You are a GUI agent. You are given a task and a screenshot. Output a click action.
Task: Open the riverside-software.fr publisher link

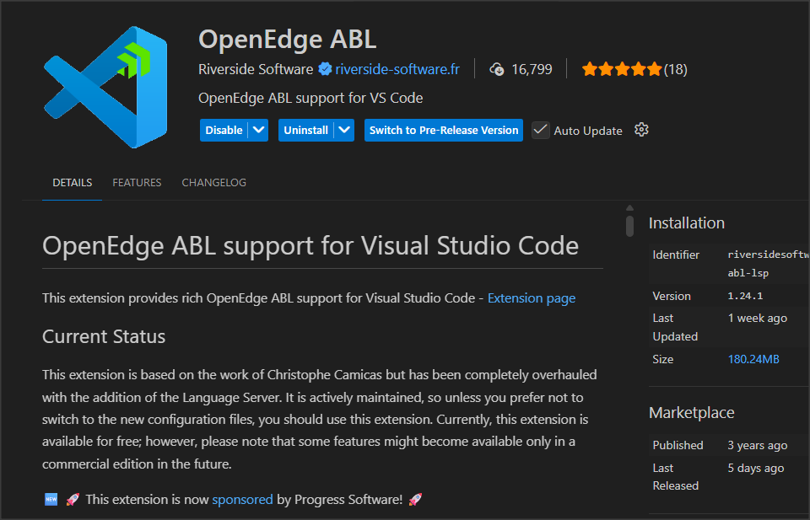click(x=397, y=69)
